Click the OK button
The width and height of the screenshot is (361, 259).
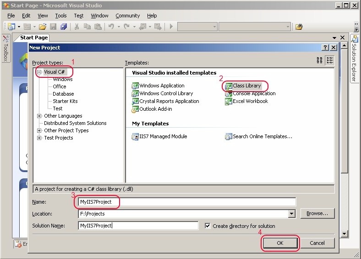click(280, 243)
